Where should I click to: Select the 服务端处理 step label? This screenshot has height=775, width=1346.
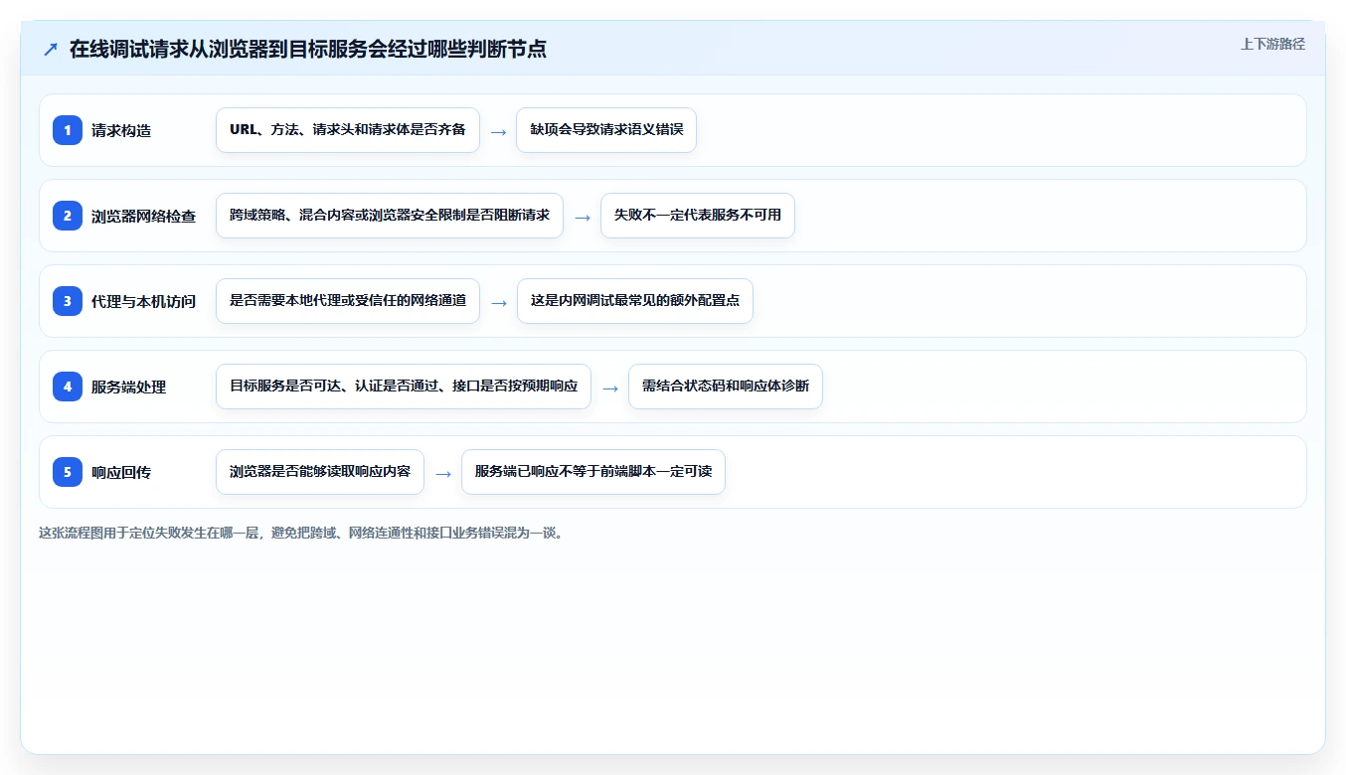pos(128,387)
